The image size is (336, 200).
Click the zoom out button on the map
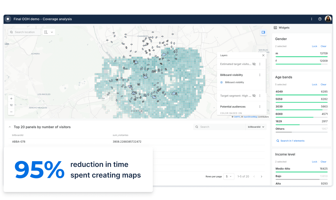[x=11, y=112]
